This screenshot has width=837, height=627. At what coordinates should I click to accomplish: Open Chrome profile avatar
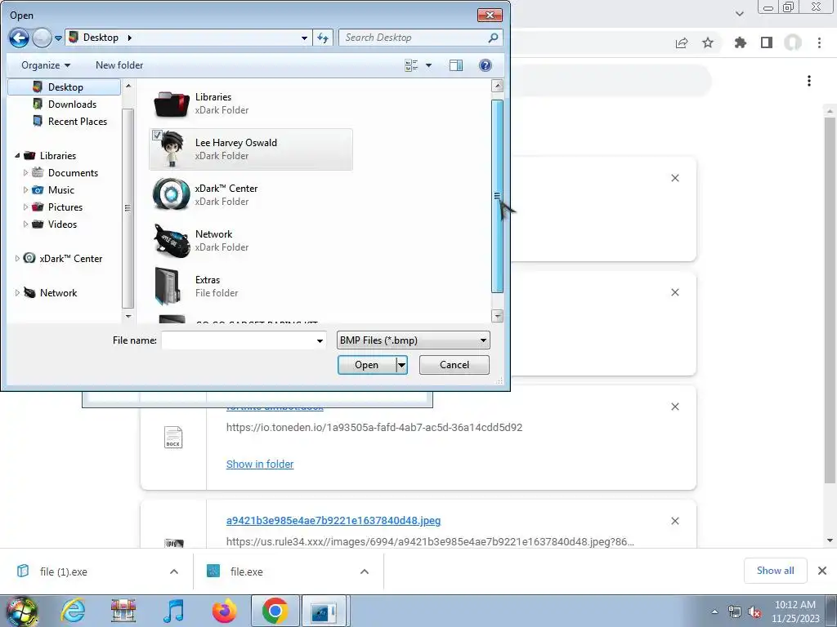(x=793, y=42)
